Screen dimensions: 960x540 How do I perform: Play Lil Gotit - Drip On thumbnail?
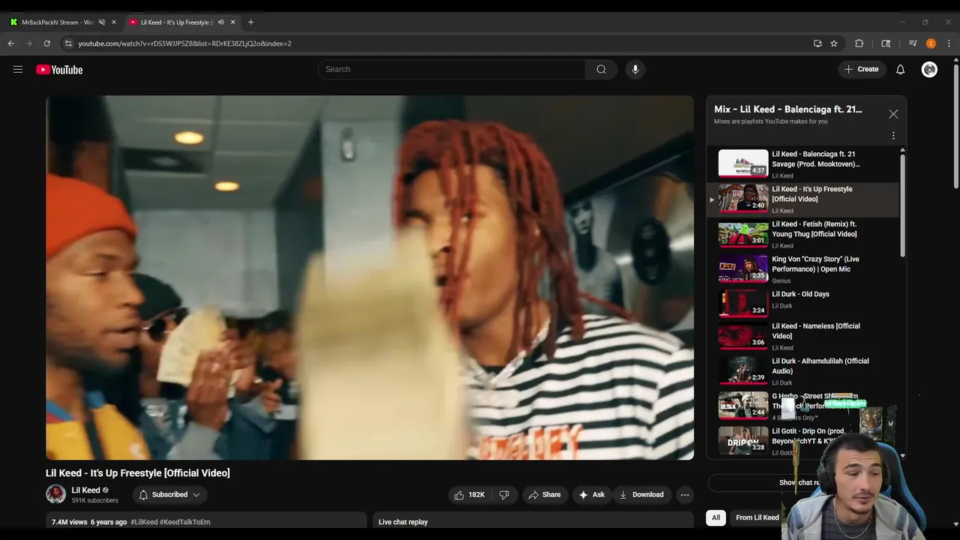743,441
